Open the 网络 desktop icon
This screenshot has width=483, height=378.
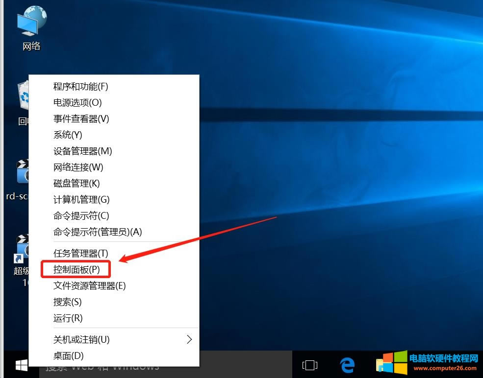pyautogui.click(x=31, y=28)
